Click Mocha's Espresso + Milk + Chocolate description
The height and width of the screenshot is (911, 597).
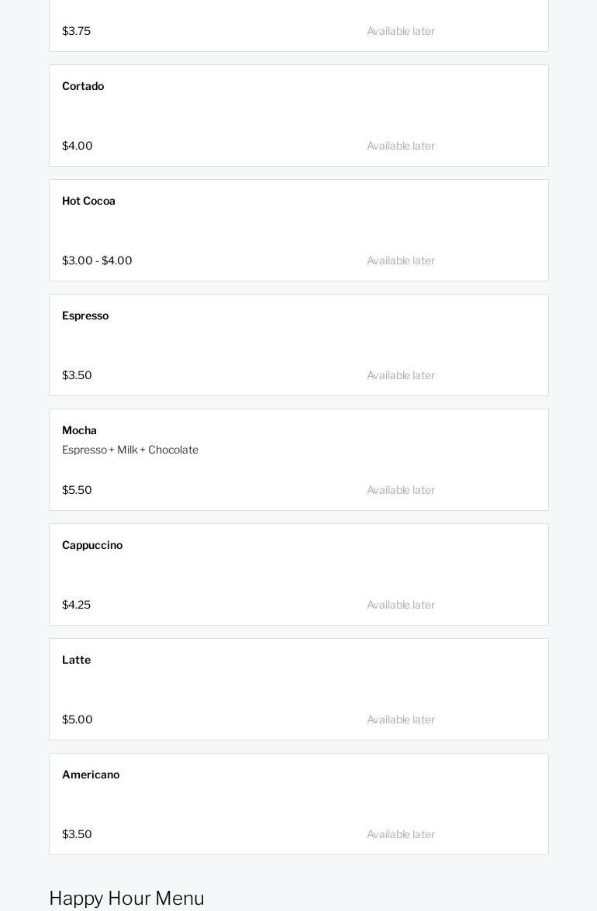(x=130, y=450)
